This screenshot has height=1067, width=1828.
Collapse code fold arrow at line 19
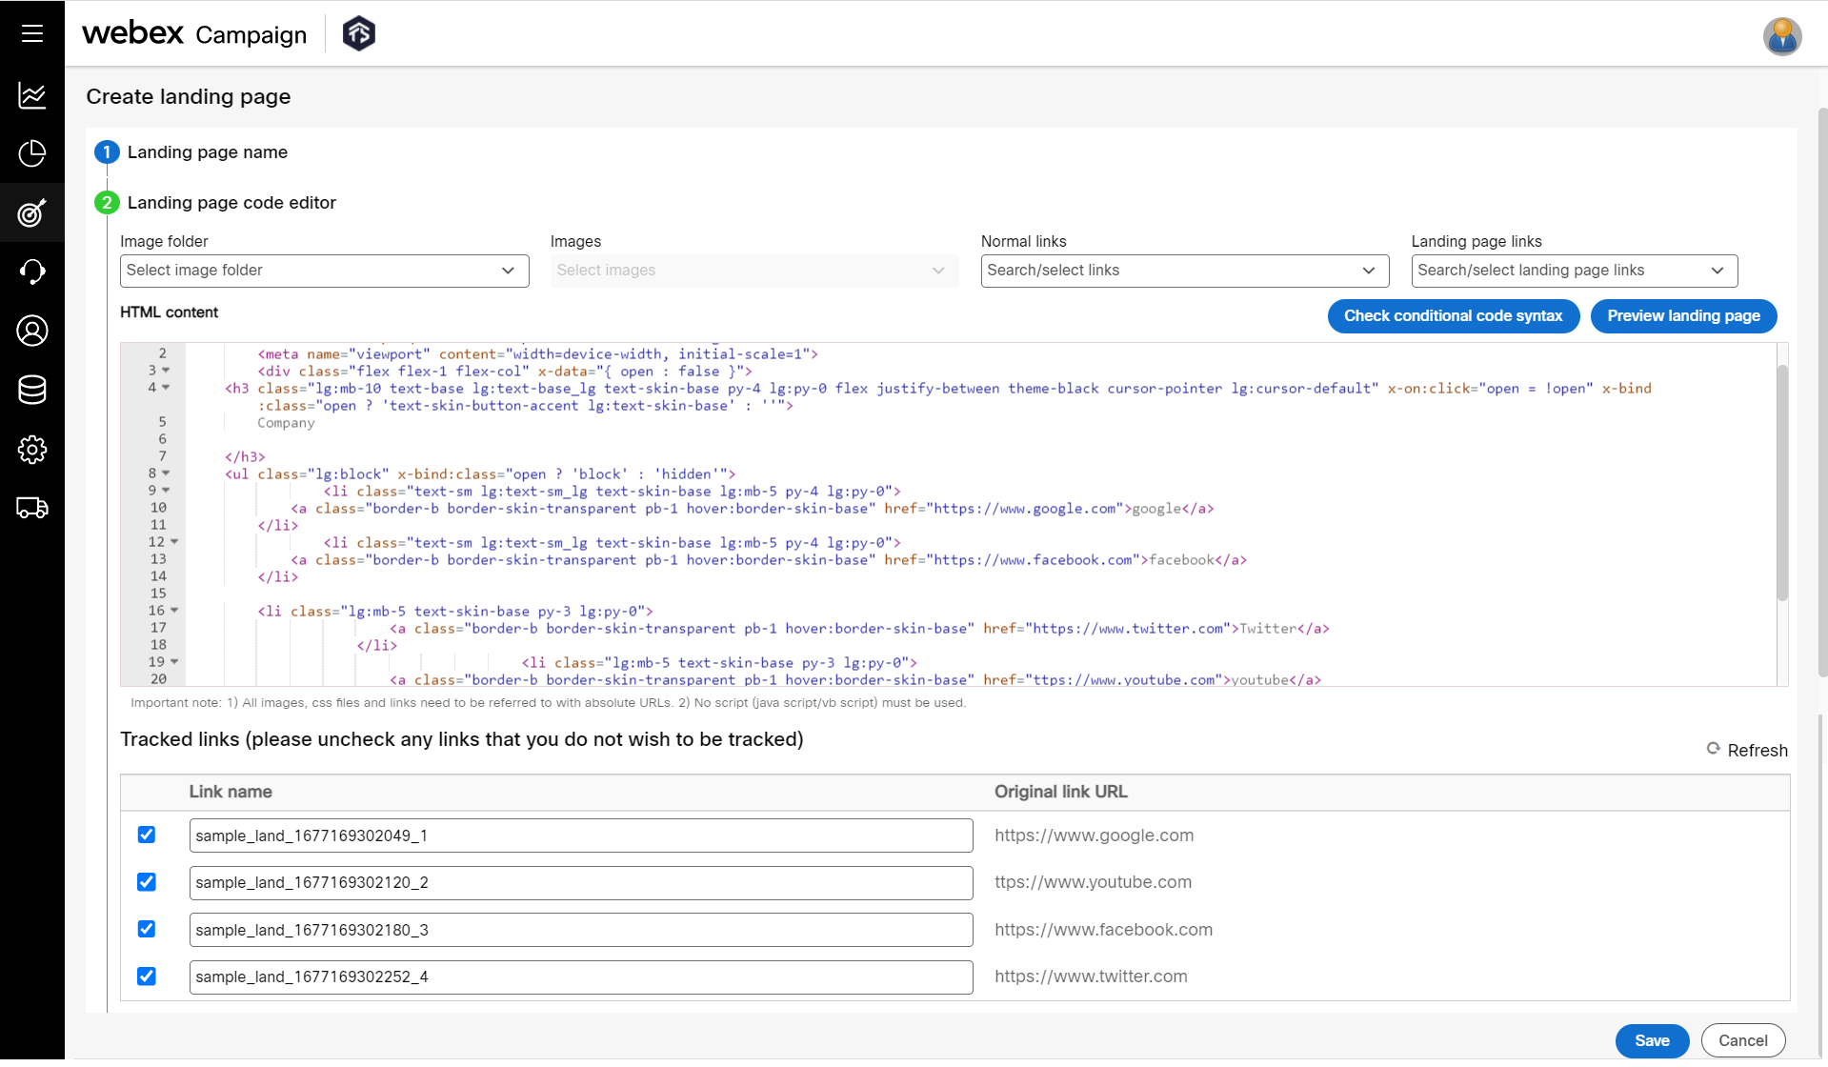tap(174, 662)
